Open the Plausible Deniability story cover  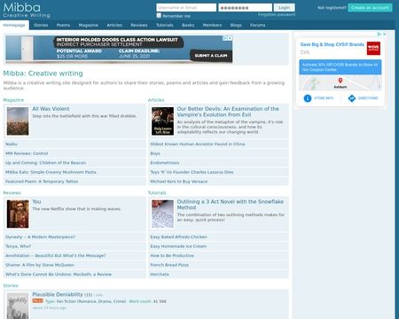coord(18,306)
